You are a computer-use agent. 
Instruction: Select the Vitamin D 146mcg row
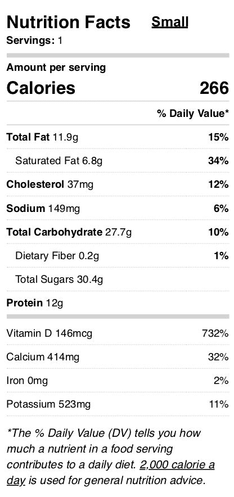coord(118,333)
